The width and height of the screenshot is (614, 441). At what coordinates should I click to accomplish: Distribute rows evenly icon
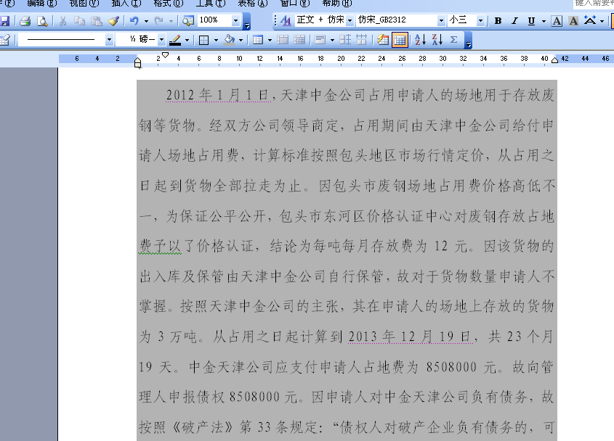pos(345,40)
